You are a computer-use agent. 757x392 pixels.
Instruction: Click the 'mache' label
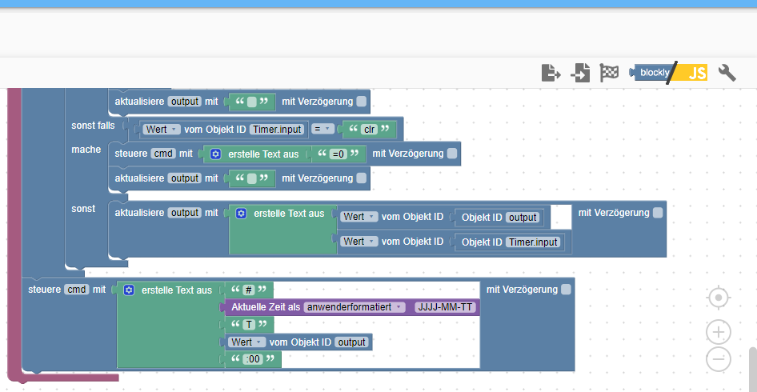coord(86,150)
